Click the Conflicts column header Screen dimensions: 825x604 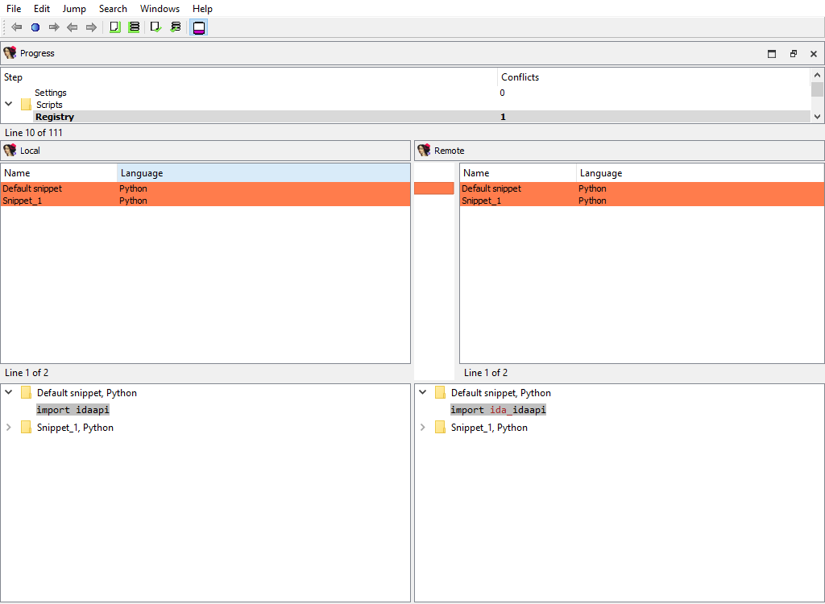(520, 77)
